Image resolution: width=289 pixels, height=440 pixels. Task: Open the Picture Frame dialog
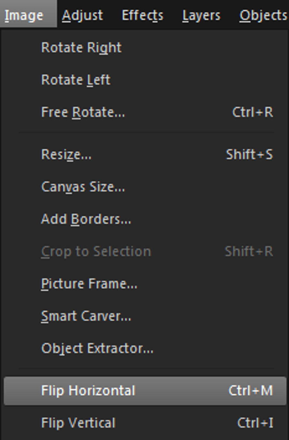tap(89, 284)
